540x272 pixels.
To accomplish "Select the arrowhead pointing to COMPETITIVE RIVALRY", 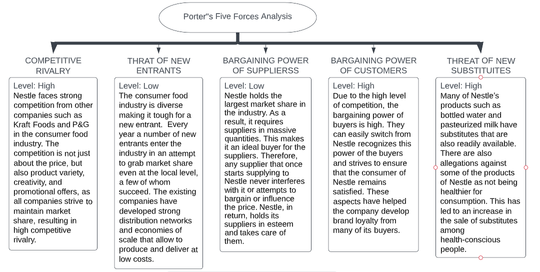I will pos(54,48).
